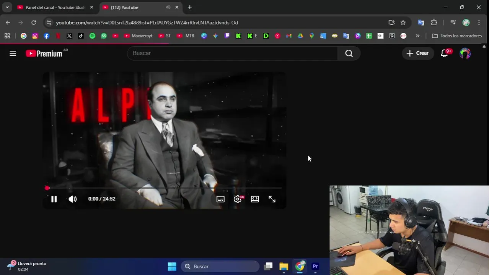489x275 pixels.
Task: Open the Google bookmark
Action: tap(24, 36)
